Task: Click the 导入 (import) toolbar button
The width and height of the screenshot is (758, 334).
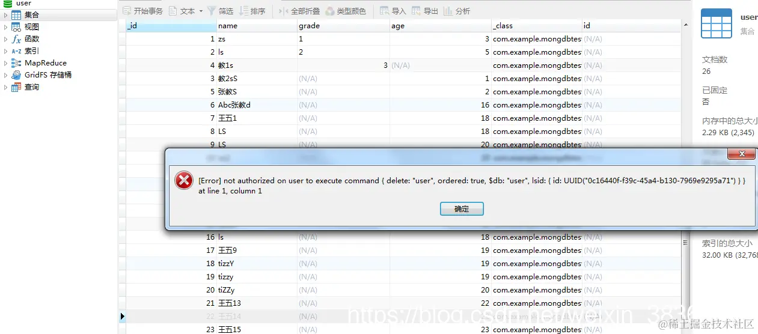Action: point(393,11)
